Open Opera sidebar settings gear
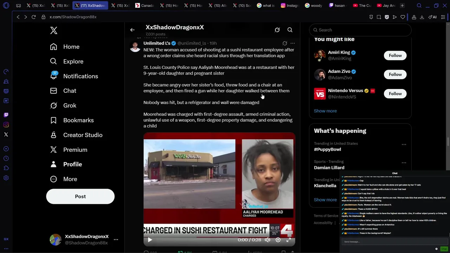This screenshot has height=253, width=450. point(6,178)
